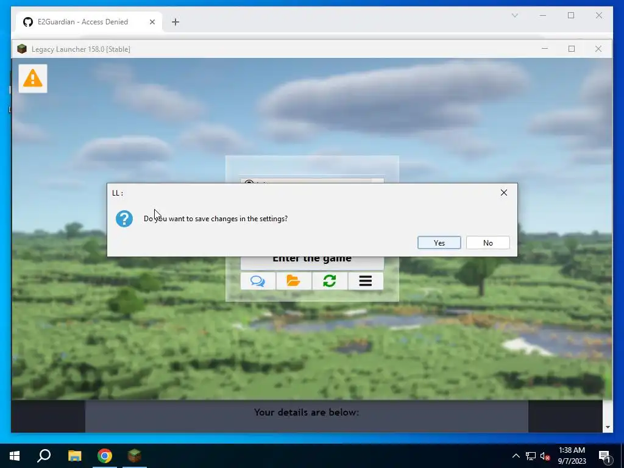
Task: Switch to Chrome on the taskbar
Action: (x=105, y=456)
